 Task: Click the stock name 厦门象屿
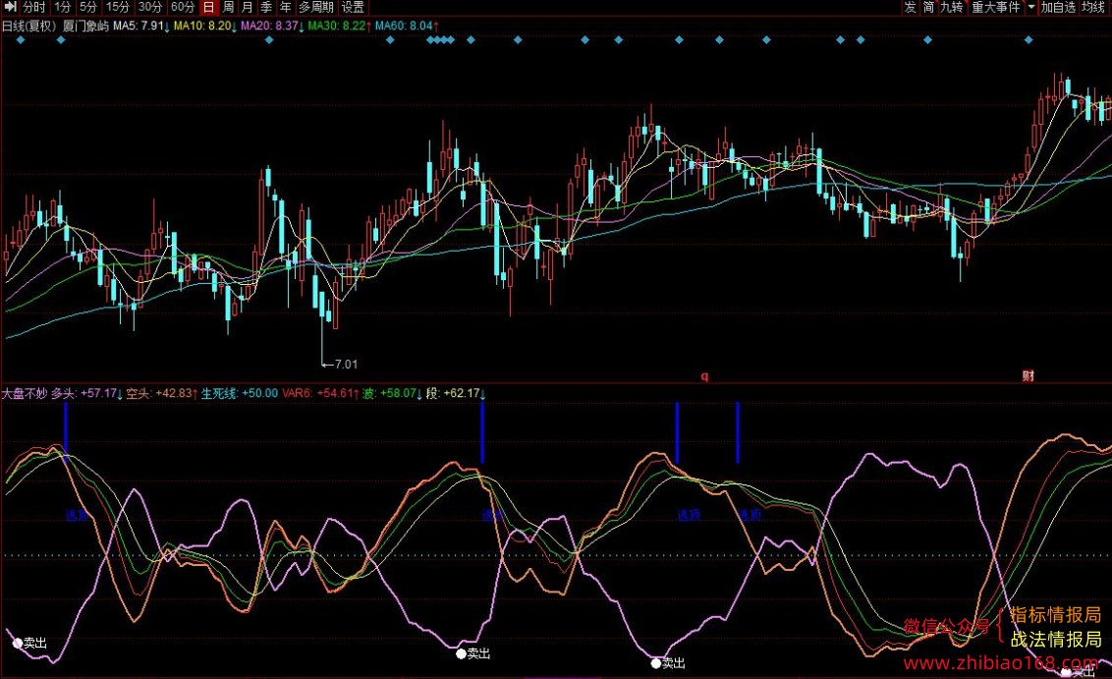[x=85, y=27]
